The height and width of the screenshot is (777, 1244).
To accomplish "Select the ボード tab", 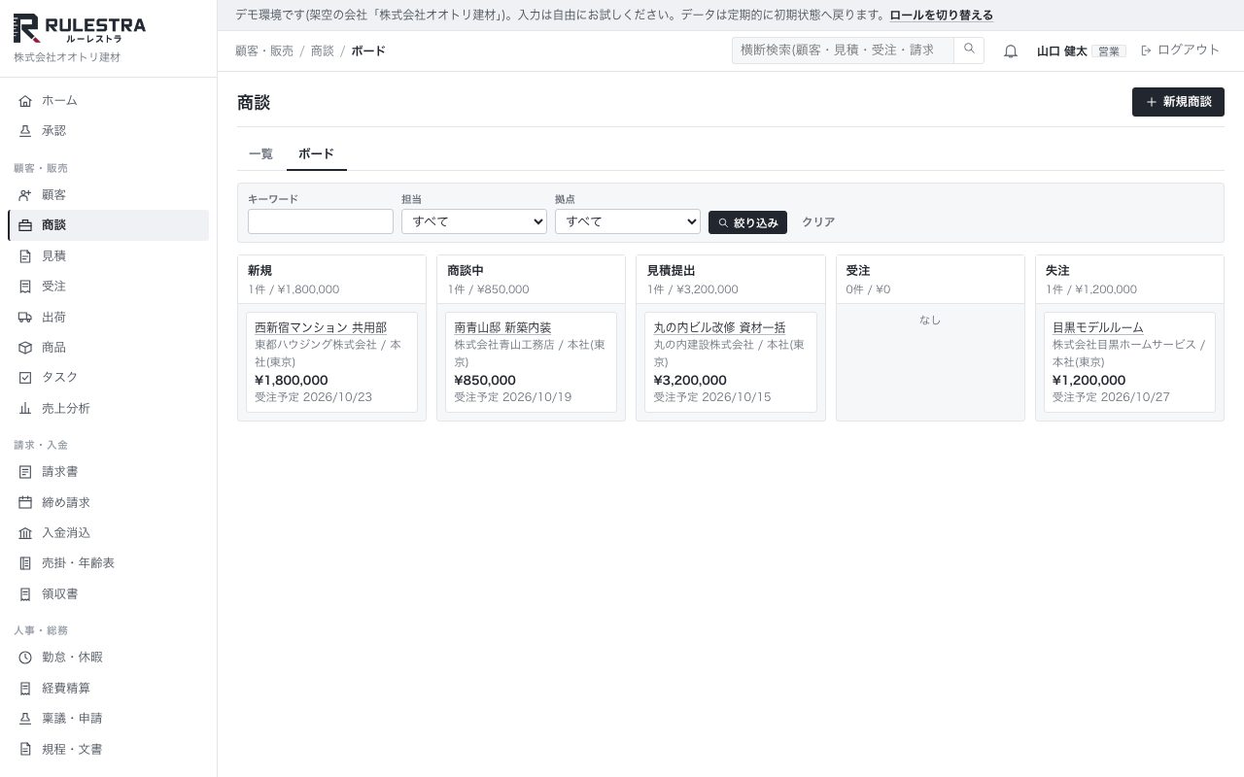I will 317,154.
